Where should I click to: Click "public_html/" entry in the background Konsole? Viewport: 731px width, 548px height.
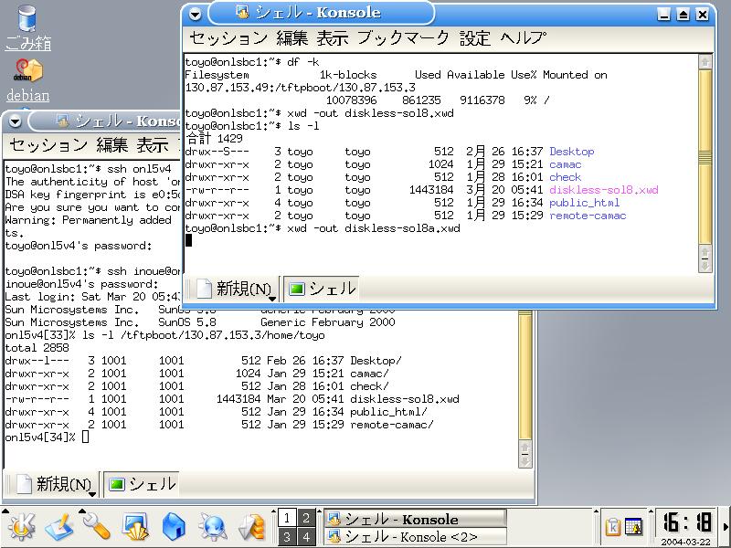pos(388,412)
